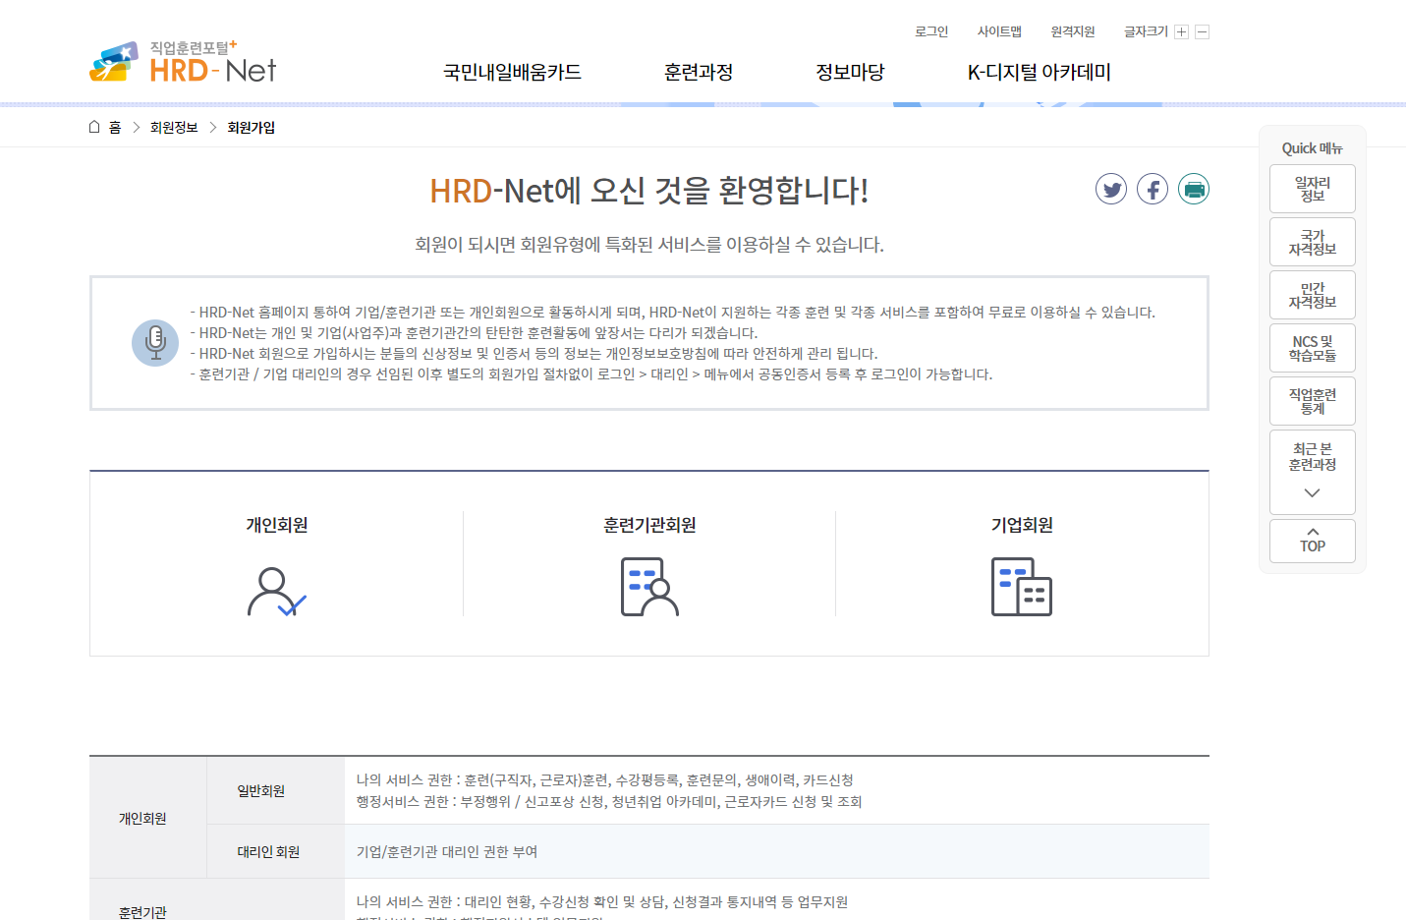The width and height of the screenshot is (1406, 920).
Task: Open 훈련과정 menu
Action: [699, 72]
